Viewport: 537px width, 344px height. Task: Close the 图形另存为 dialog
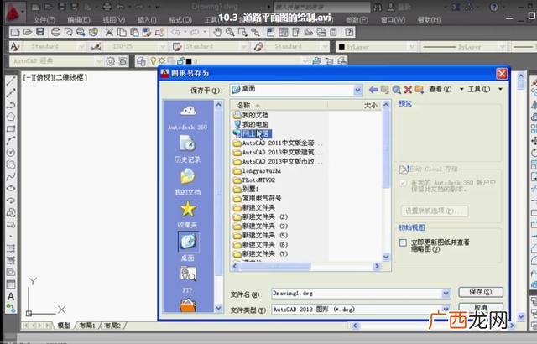pos(502,74)
